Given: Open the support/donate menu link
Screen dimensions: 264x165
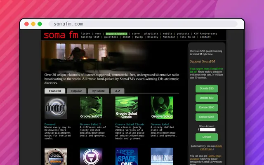Looking at the screenshot, I should 116,34.
